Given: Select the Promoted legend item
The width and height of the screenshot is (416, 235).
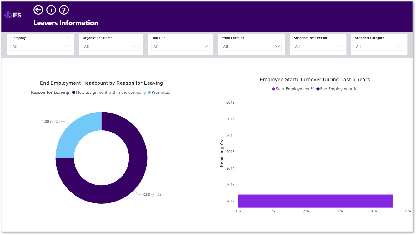Looking at the screenshot, I should (159, 92).
